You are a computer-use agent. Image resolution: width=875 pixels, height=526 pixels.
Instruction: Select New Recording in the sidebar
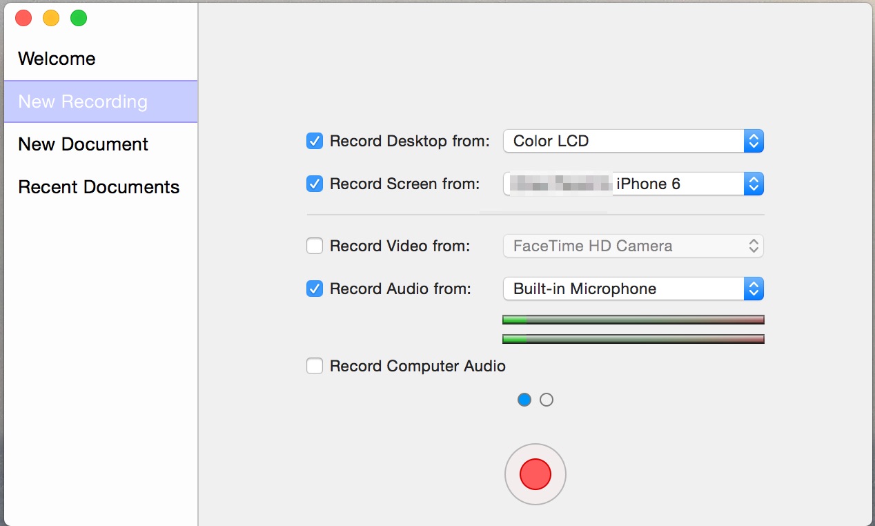83,101
